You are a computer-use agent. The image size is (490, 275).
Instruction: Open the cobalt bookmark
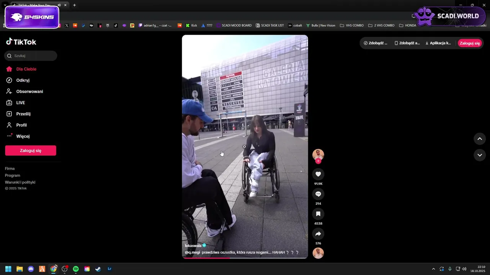click(295, 26)
